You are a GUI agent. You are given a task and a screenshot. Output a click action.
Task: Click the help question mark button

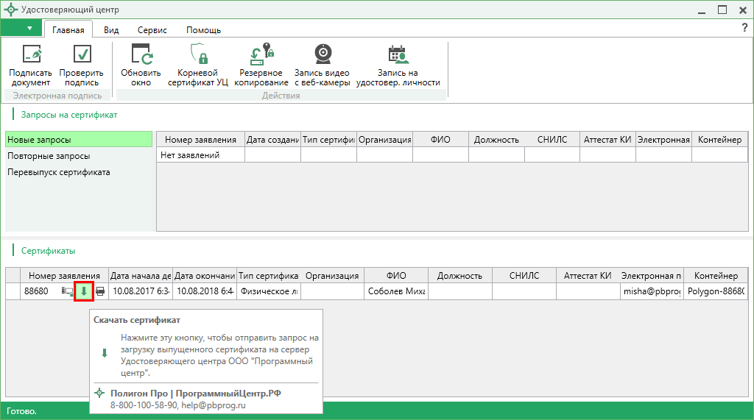click(744, 28)
